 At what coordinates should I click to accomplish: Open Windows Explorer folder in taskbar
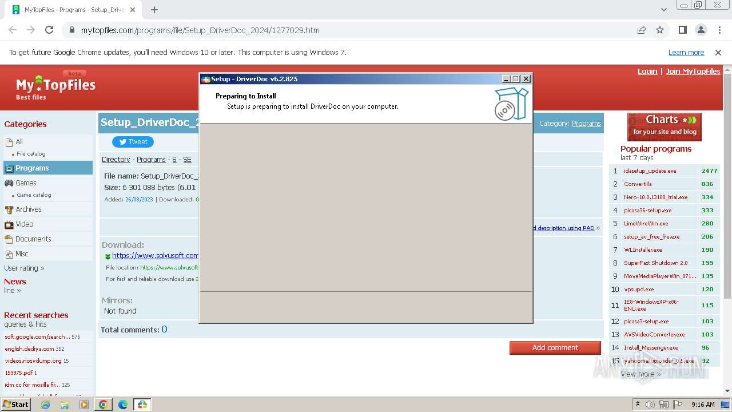[65, 405]
